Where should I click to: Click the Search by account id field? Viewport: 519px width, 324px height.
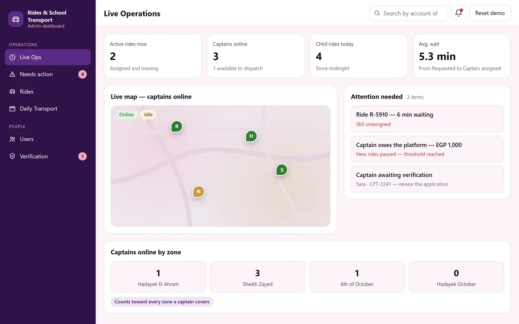click(409, 13)
